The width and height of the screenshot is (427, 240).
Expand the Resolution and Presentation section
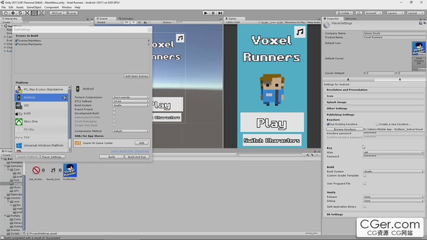click(x=347, y=90)
